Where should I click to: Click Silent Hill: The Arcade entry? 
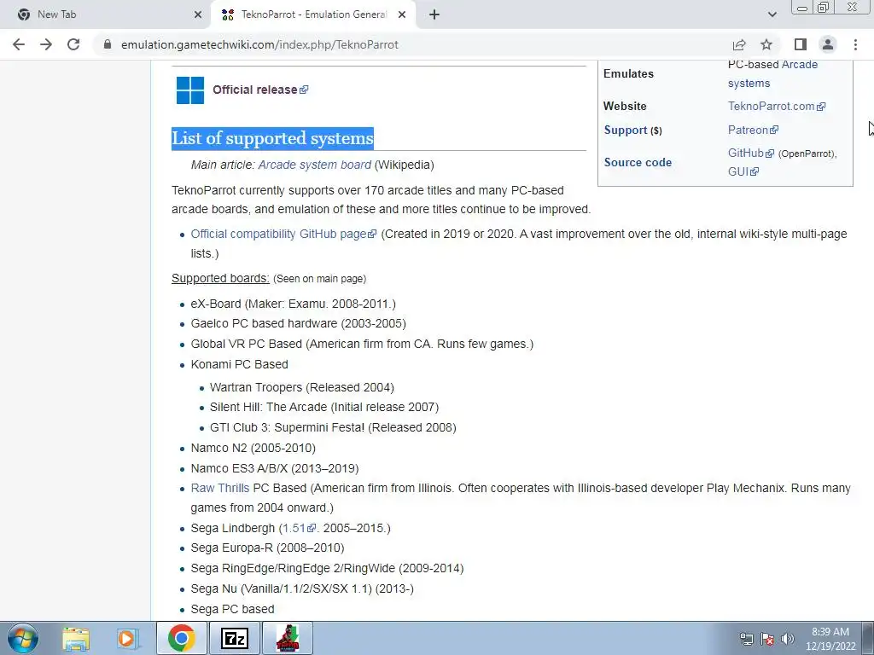[323, 407]
